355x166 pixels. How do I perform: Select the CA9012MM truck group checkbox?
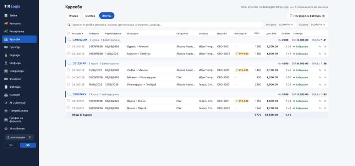[x=69, y=40]
